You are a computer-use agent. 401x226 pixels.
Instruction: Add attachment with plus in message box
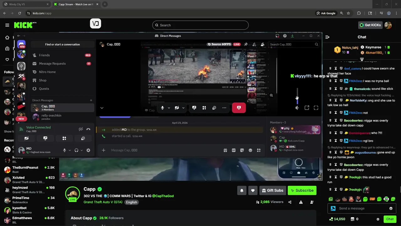(x=104, y=150)
